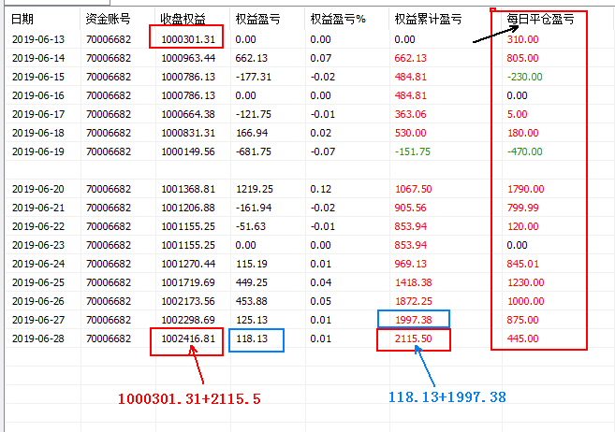Select date cell 2019-06-28

pos(38,338)
